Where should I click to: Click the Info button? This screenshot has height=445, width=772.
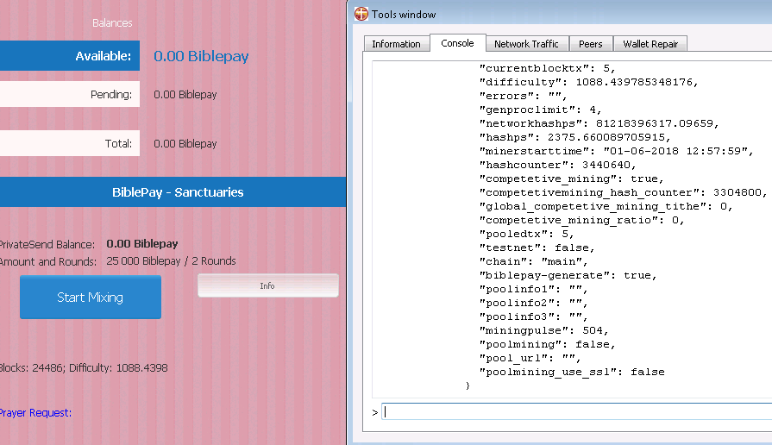[x=268, y=285]
